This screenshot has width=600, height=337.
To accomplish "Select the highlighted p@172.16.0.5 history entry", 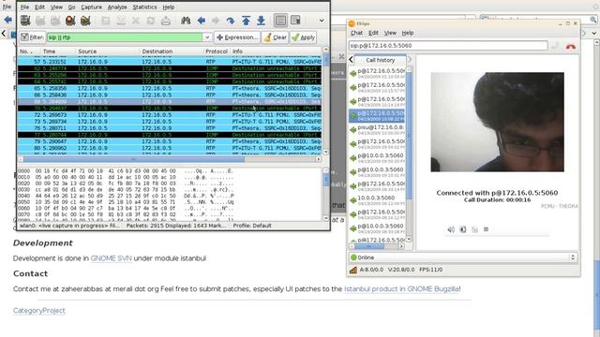I will pos(377,116).
